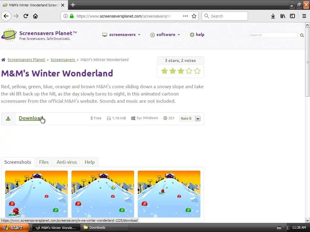Switch to the Help tab
The width and height of the screenshot is (310, 232).
tap(90, 162)
